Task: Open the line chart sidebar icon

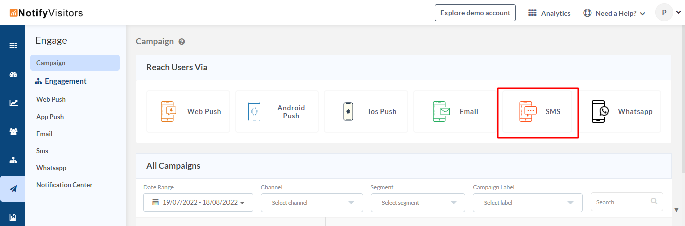Action: pyautogui.click(x=13, y=103)
